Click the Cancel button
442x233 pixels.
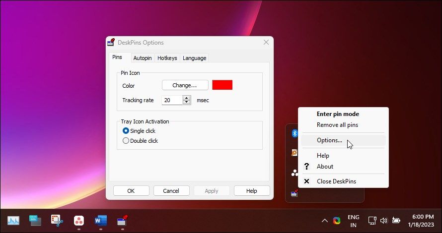(171, 191)
